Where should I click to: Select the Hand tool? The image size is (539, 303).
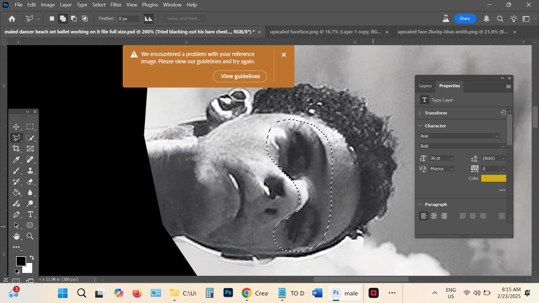(16, 236)
